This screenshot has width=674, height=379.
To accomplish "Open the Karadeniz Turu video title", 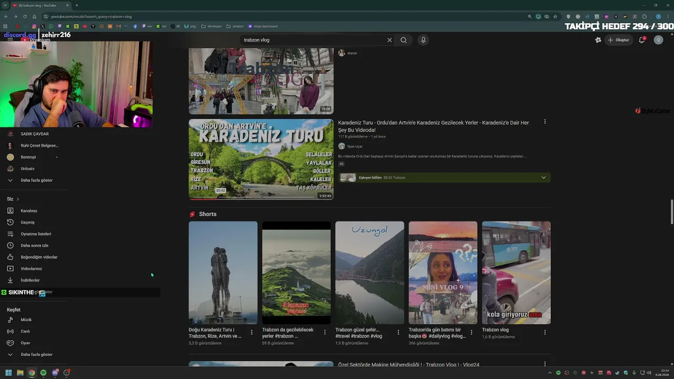I will [x=433, y=126].
